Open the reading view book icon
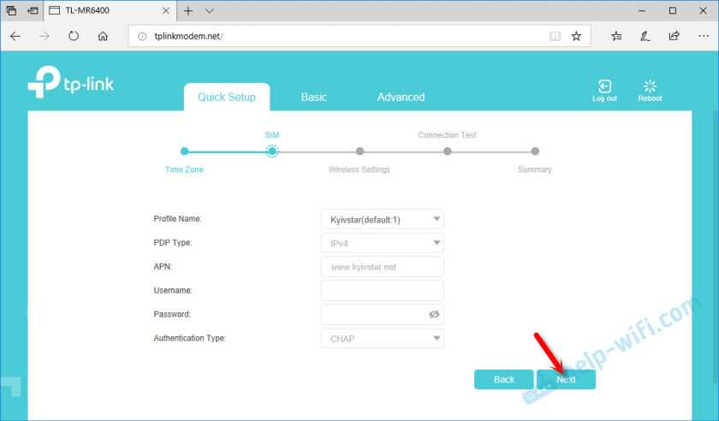 point(555,36)
